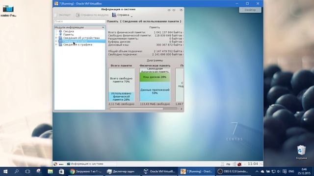Click the network tray icon

(273, 172)
